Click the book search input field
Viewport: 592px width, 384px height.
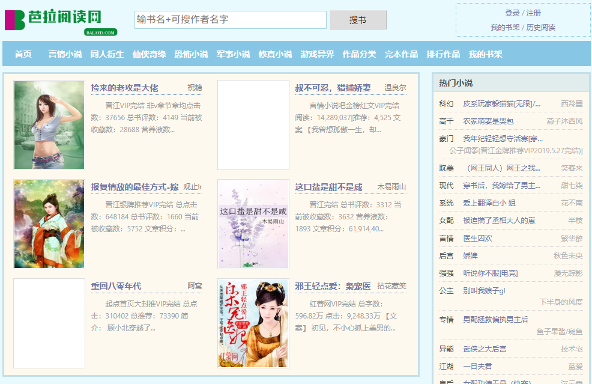(x=231, y=20)
